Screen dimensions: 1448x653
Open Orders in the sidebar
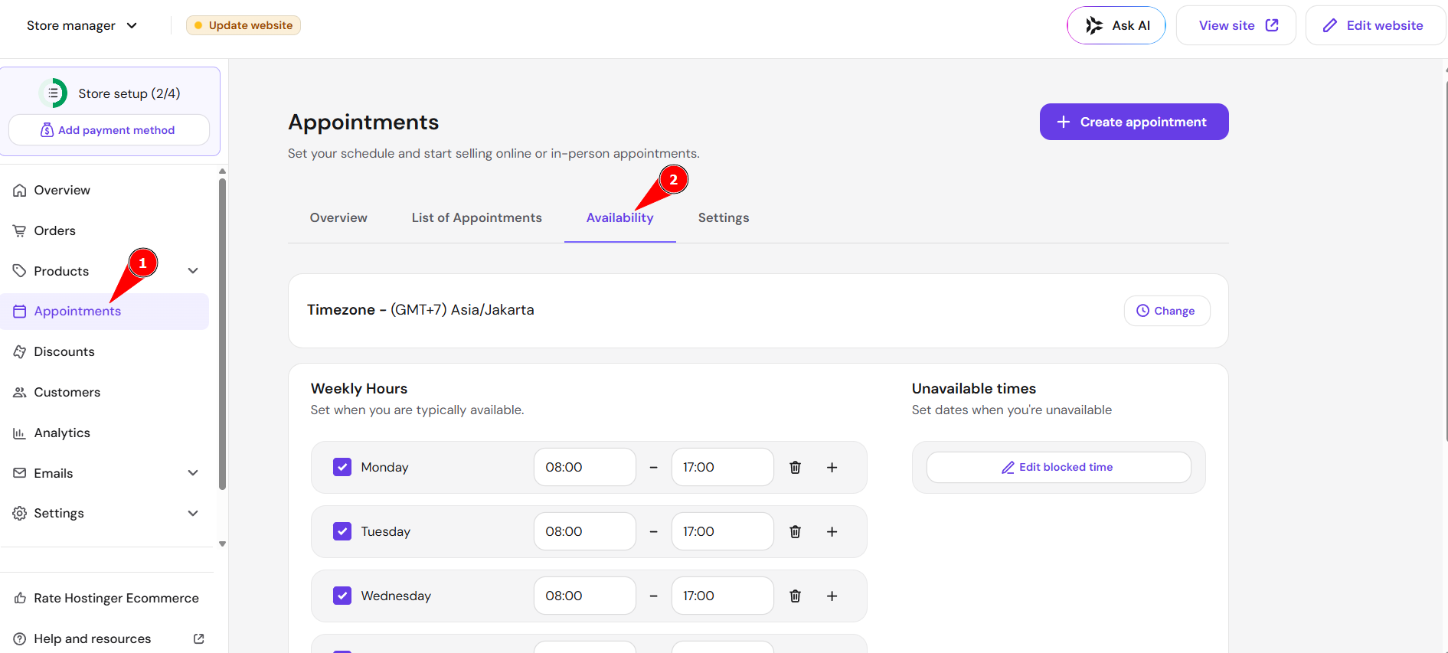coord(104,230)
